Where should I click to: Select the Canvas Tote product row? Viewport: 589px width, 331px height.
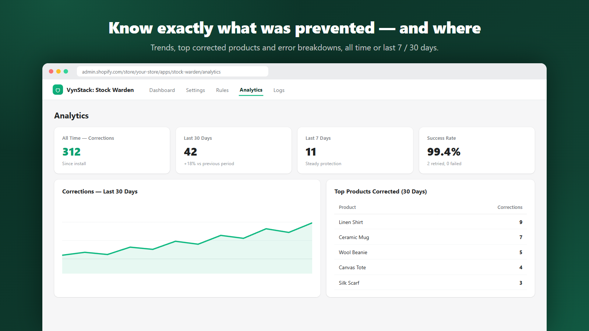[x=430, y=267]
